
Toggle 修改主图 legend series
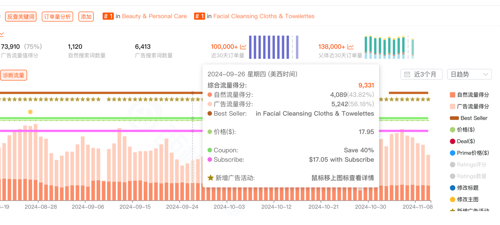coord(464,199)
